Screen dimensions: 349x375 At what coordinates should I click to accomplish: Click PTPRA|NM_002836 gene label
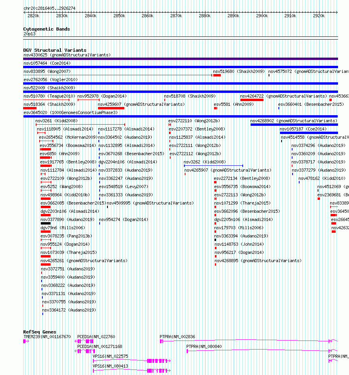pos(177,337)
